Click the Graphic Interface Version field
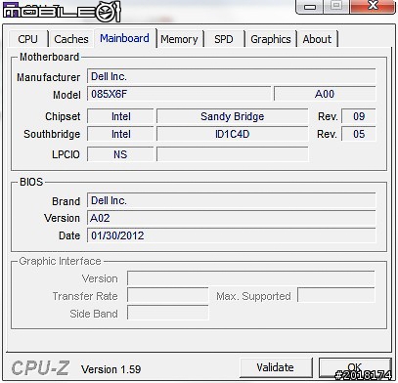The width and height of the screenshot is (398, 383). [x=251, y=278]
